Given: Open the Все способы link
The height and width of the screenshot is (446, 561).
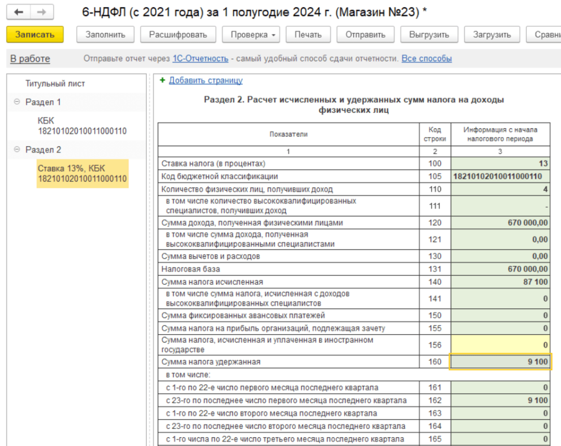Looking at the screenshot, I should pos(427,59).
